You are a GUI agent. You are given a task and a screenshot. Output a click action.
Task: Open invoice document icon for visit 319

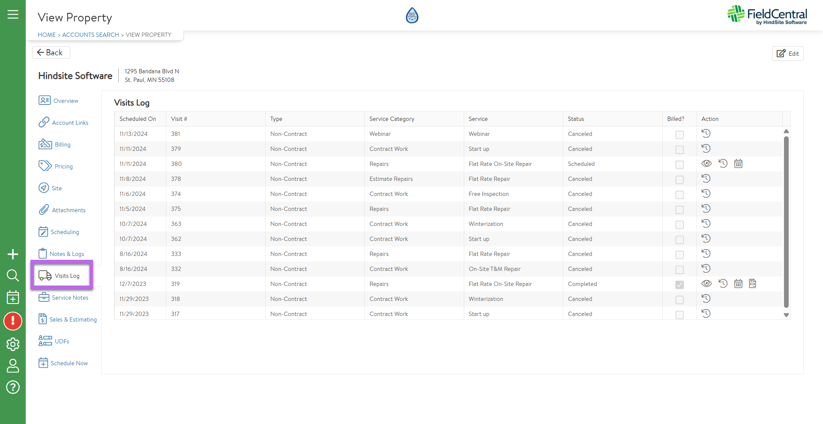coord(752,284)
